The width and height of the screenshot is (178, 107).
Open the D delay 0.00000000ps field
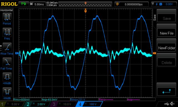132,4
